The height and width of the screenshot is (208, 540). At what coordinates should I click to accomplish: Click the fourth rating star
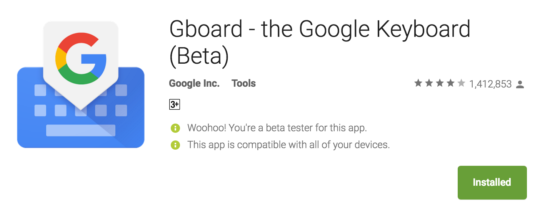coord(450,83)
